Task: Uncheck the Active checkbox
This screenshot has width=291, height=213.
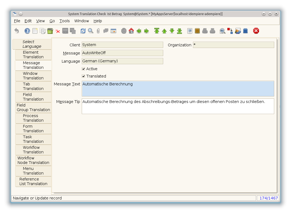Action: pos(84,69)
